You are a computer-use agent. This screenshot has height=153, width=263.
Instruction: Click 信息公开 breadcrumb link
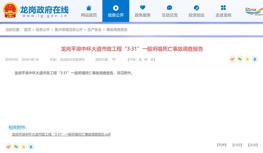(43, 29)
